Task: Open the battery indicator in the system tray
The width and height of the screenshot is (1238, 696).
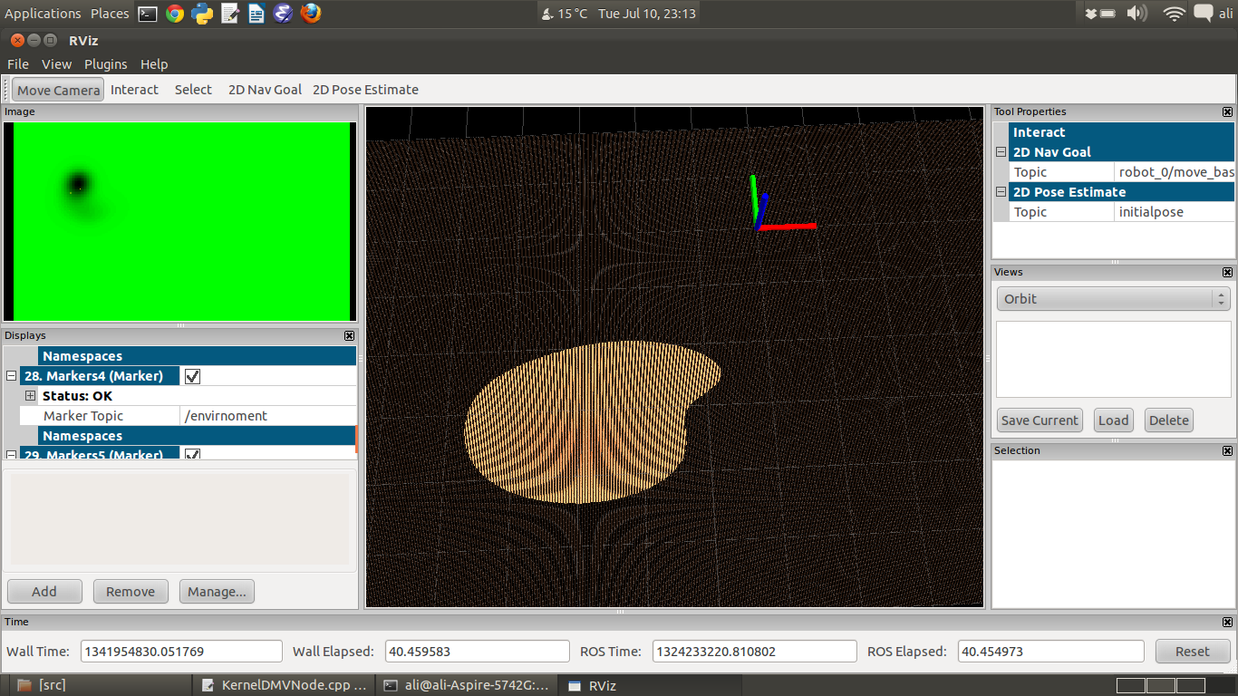Action: 1108,14
